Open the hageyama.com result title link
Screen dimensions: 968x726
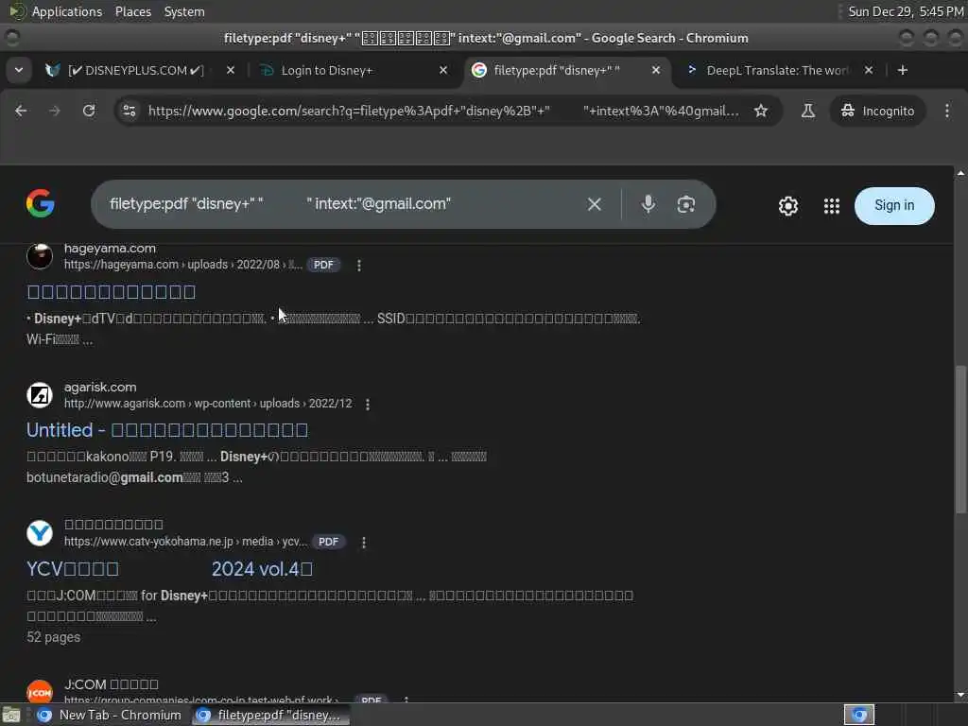112,291
